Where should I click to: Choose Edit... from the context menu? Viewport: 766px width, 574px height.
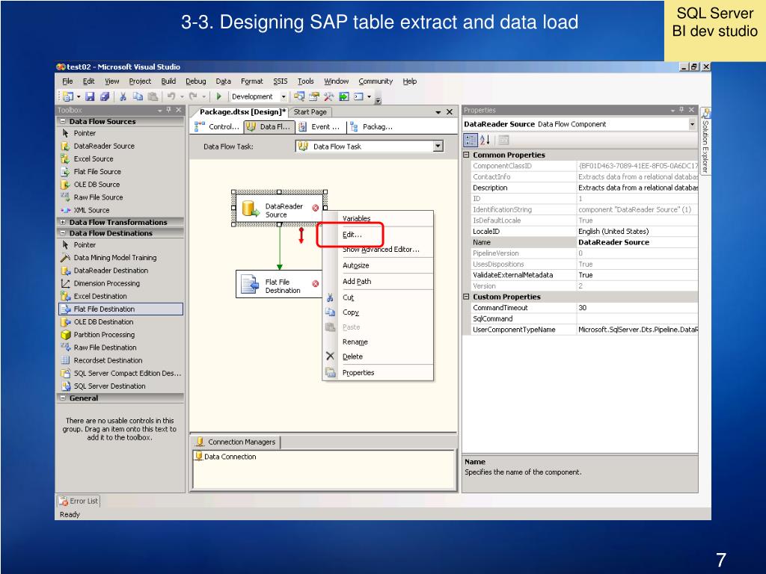(x=378, y=235)
